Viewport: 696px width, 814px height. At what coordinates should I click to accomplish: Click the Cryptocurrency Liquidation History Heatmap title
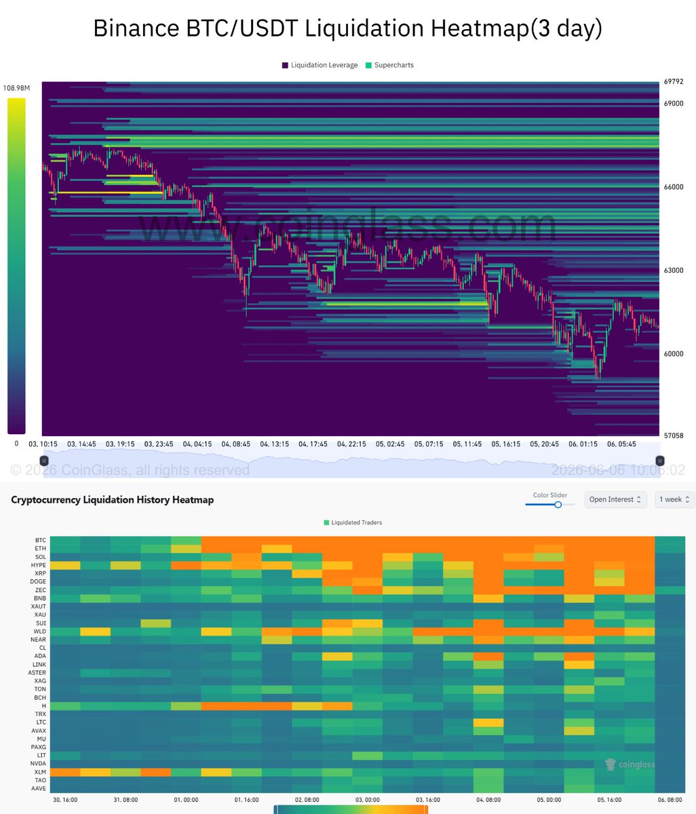(x=113, y=500)
